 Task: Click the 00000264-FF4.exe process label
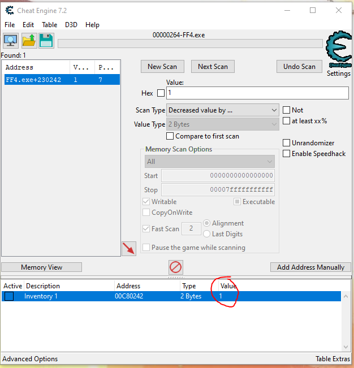[179, 35]
